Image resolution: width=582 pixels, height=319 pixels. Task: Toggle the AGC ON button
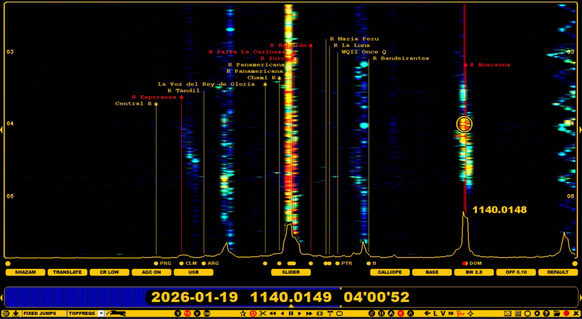pos(151,272)
